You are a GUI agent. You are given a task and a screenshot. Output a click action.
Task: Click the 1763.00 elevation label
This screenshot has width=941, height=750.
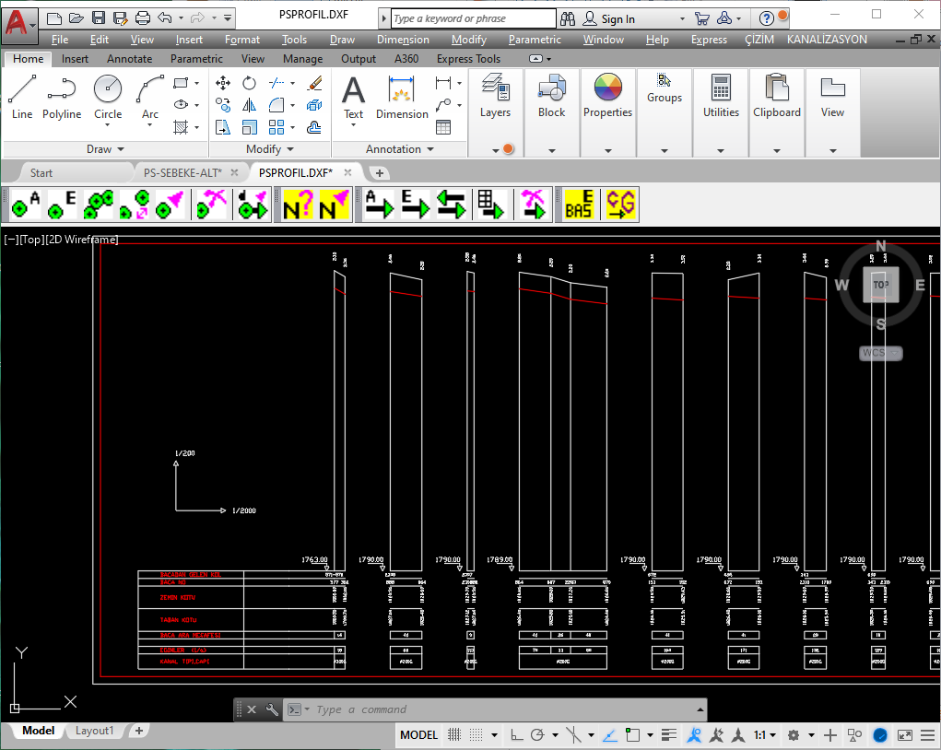click(314, 560)
